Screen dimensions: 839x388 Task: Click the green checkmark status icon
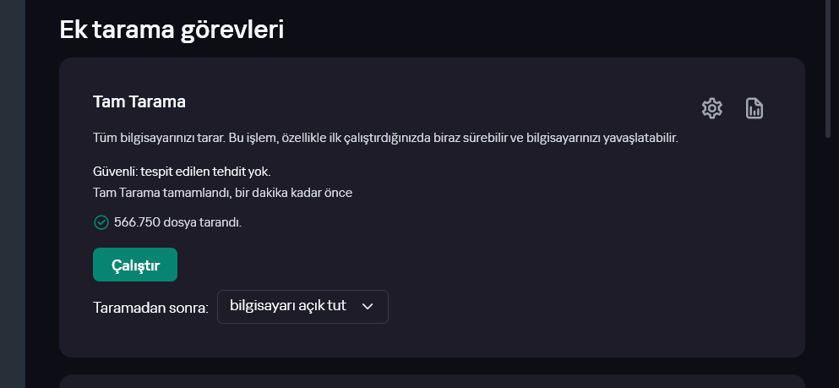point(101,222)
